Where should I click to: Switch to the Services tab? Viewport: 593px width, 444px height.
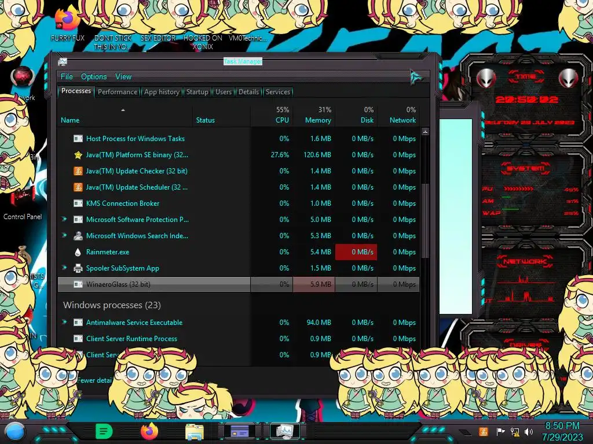click(x=278, y=92)
